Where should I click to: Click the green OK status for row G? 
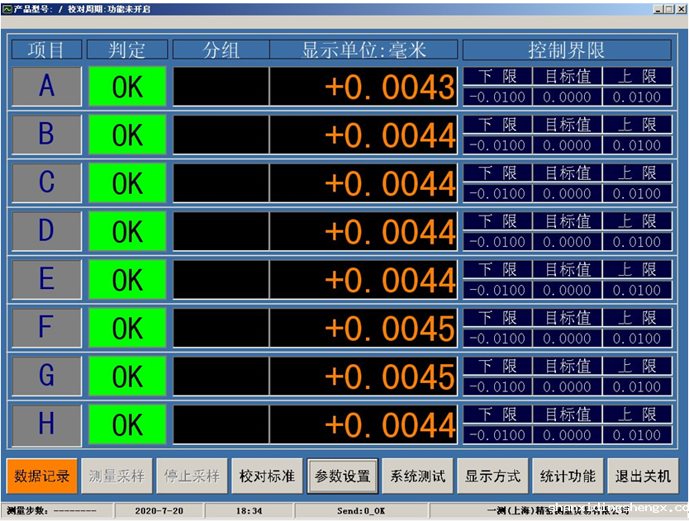click(x=127, y=377)
